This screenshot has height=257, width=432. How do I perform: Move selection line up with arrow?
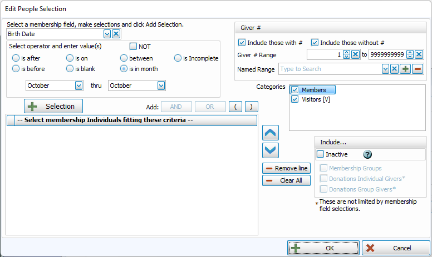[x=271, y=133]
